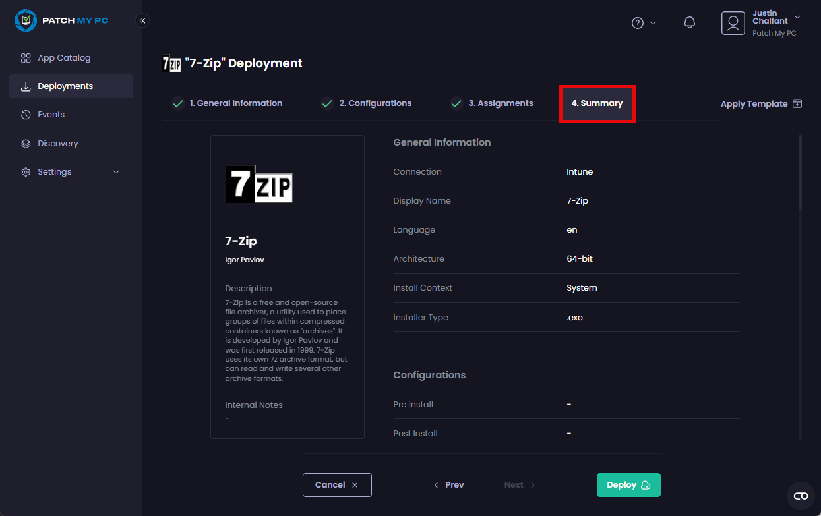Click the summary panel vertical scrollbar
Viewport: 821px width, 516px height.
[x=800, y=173]
